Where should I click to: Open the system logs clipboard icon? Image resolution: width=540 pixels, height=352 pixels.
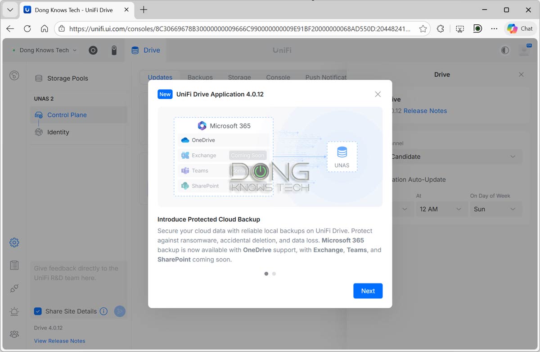click(x=14, y=265)
